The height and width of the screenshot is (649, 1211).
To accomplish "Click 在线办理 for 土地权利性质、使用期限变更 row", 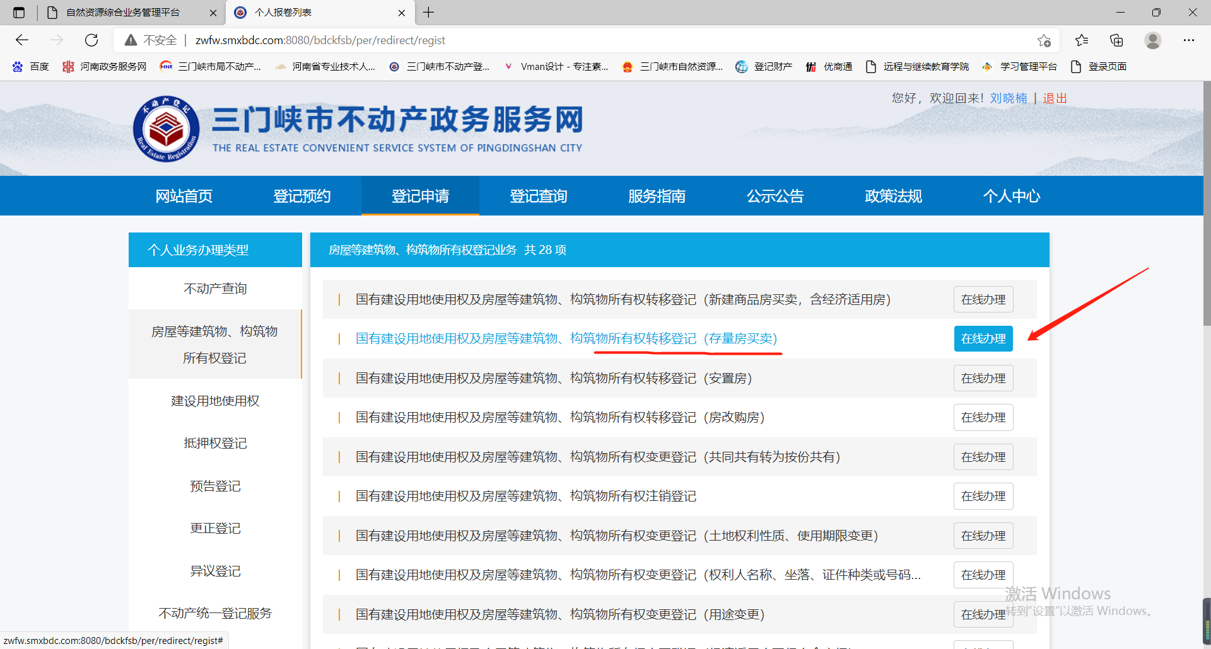I will [x=983, y=536].
